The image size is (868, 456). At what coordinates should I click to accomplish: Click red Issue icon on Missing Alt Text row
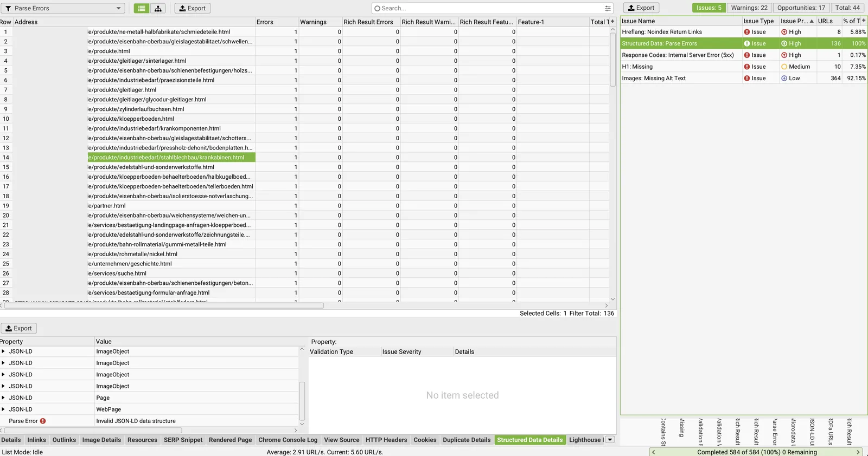point(747,79)
